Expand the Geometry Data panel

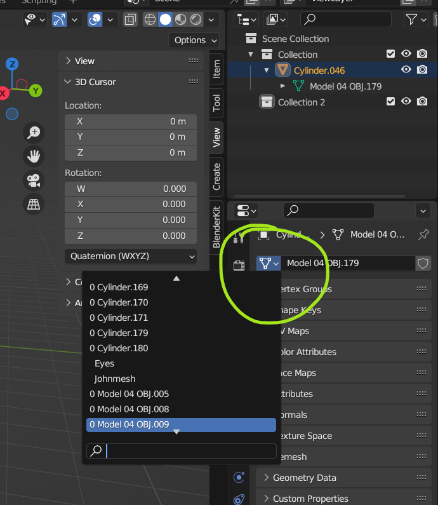[266, 477]
